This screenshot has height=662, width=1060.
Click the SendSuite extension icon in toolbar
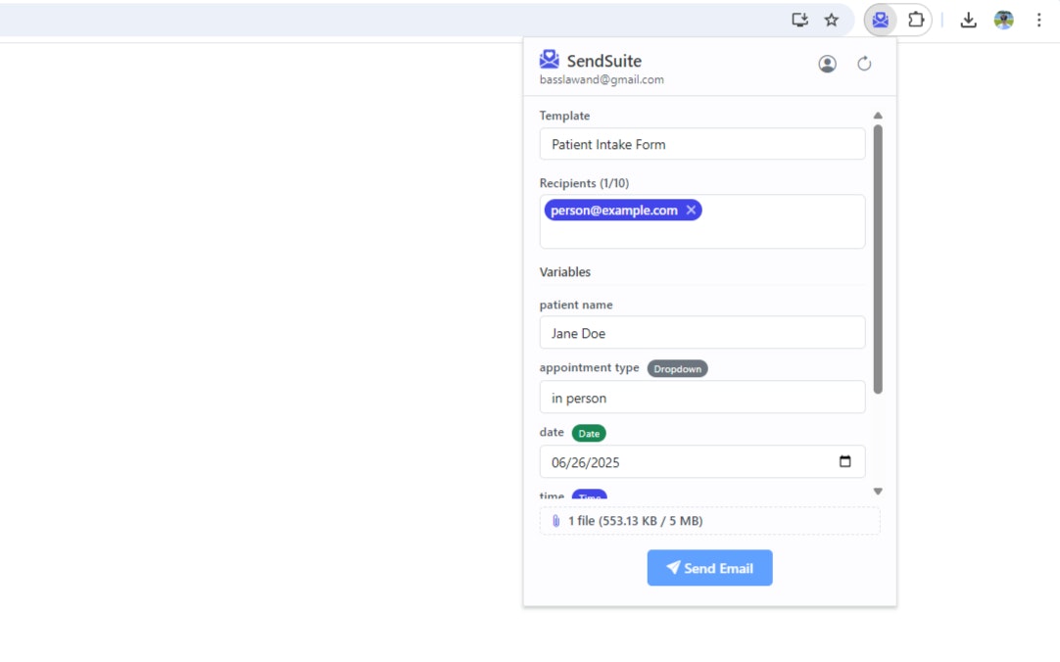click(880, 20)
